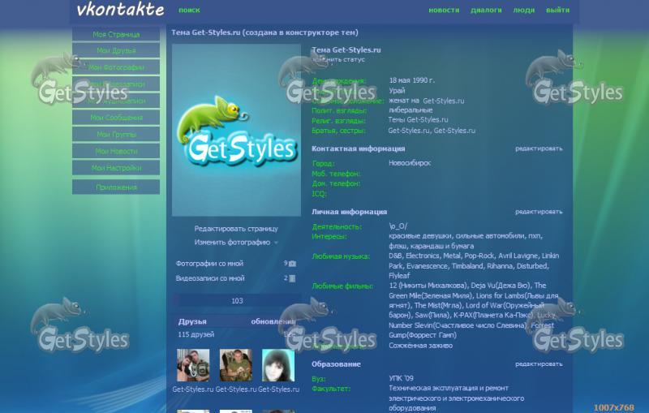
Task: Open the Друзья block header
Action: click(x=192, y=321)
